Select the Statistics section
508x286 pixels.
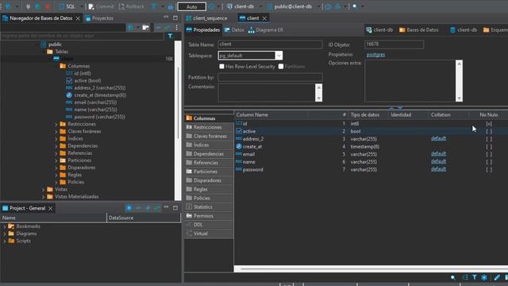(209, 207)
